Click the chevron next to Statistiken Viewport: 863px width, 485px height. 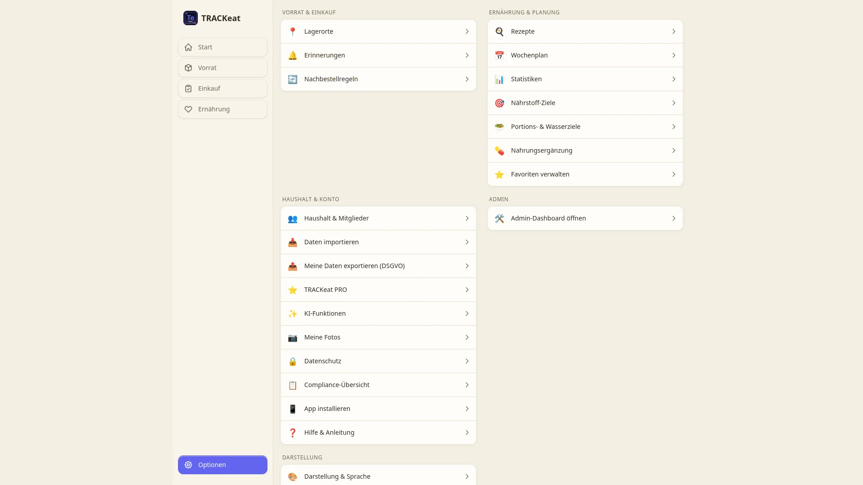click(674, 79)
